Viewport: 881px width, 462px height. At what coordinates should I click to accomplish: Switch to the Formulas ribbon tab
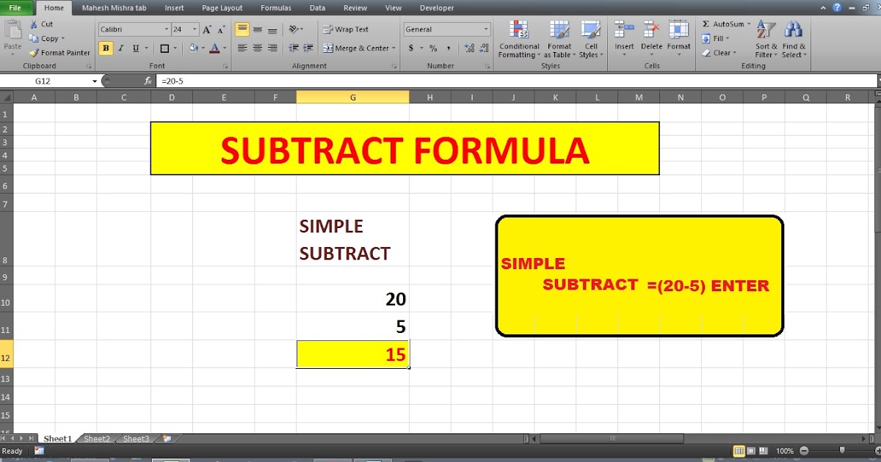tap(276, 8)
